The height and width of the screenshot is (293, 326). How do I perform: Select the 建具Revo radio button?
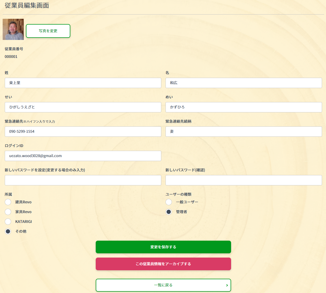[8, 202]
